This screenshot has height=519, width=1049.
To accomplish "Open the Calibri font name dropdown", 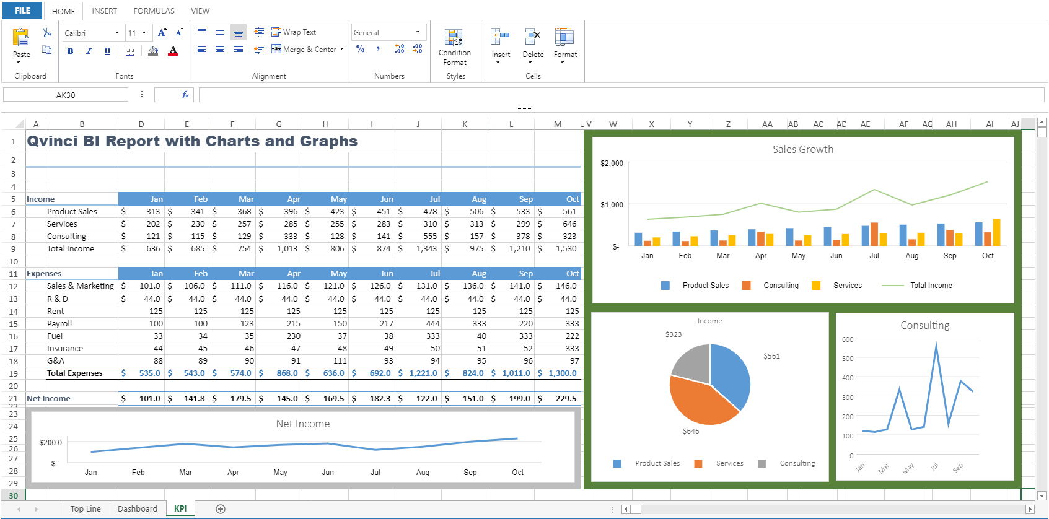I will tap(116, 33).
